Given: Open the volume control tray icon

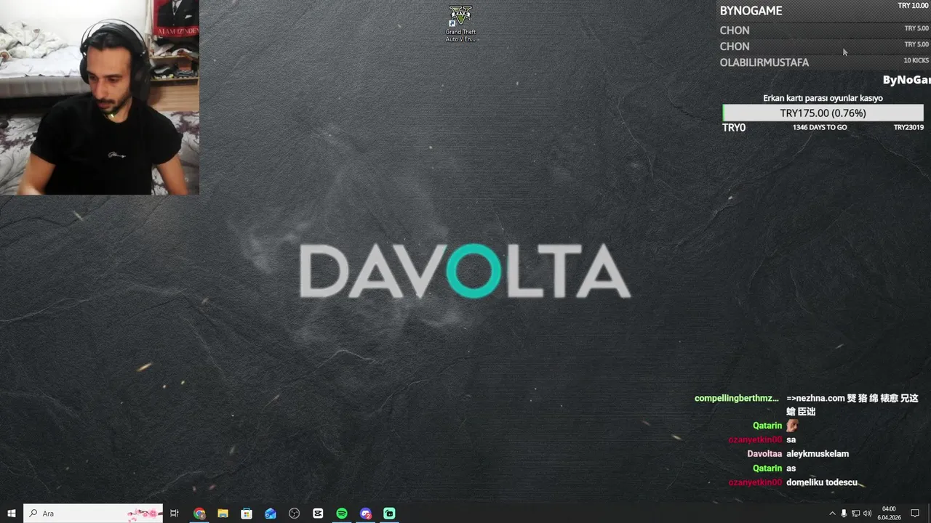Looking at the screenshot, I should 867,514.
